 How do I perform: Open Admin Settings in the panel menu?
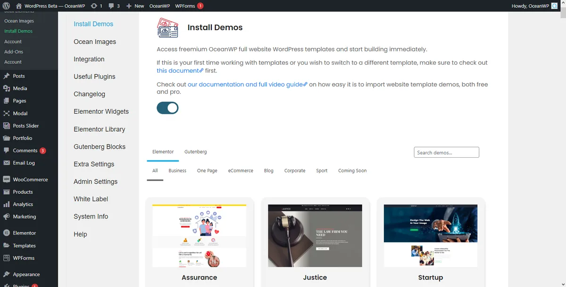pos(95,181)
